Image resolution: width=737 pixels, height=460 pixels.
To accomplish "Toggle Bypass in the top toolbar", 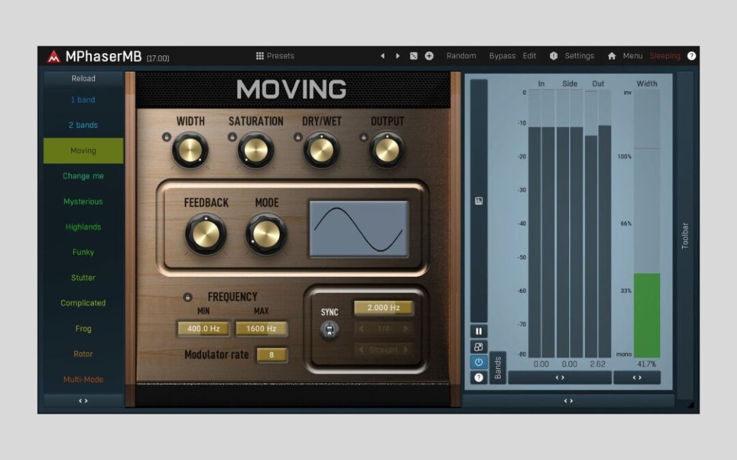I will pos(503,56).
